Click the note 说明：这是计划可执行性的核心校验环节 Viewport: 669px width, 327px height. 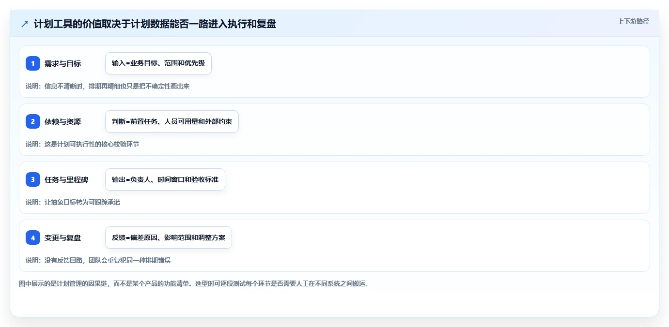click(82, 144)
